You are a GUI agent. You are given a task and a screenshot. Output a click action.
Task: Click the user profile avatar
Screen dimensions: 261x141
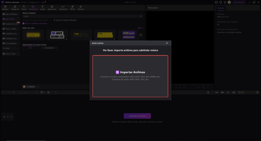pyautogui.click(x=229, y=2)
